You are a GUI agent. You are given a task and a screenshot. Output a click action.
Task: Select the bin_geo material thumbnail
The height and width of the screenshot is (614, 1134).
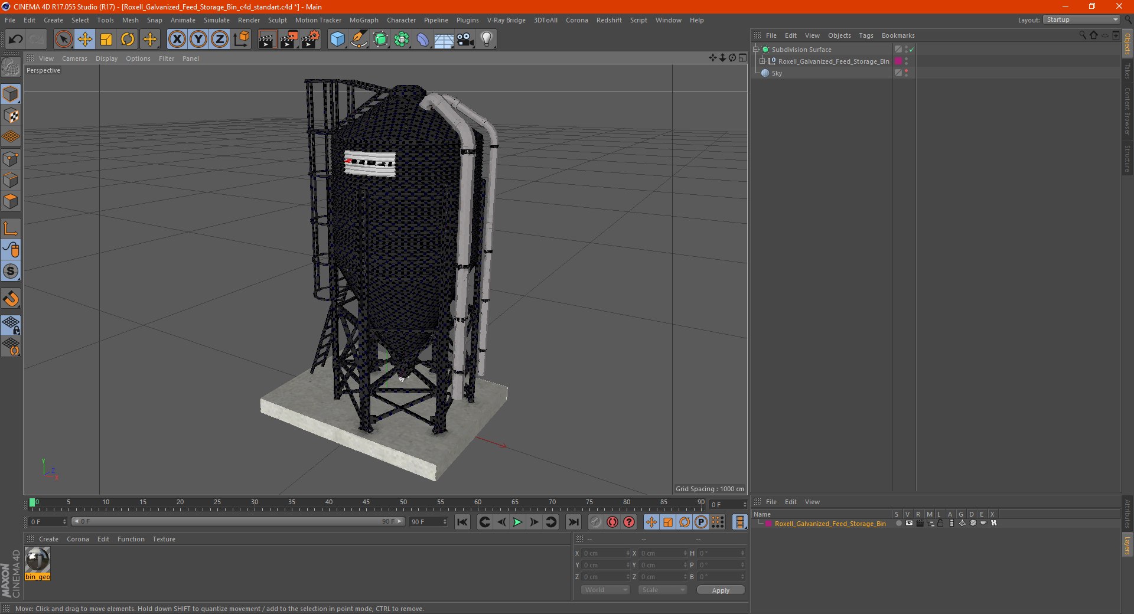(x=37, y=560)
